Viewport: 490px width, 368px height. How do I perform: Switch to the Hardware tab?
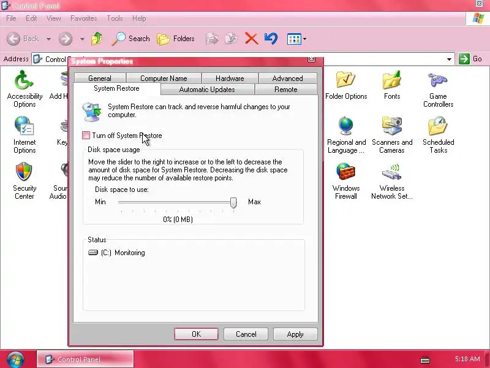tap(230, 79)
